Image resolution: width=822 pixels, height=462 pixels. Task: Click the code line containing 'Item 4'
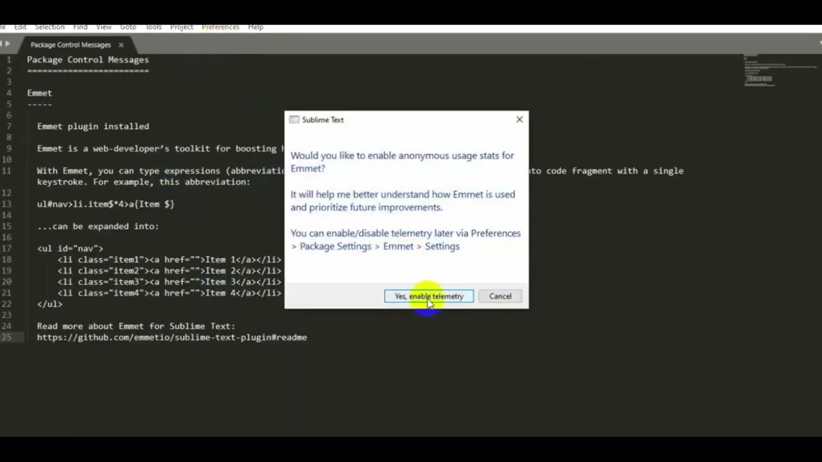tap(170, 293)
